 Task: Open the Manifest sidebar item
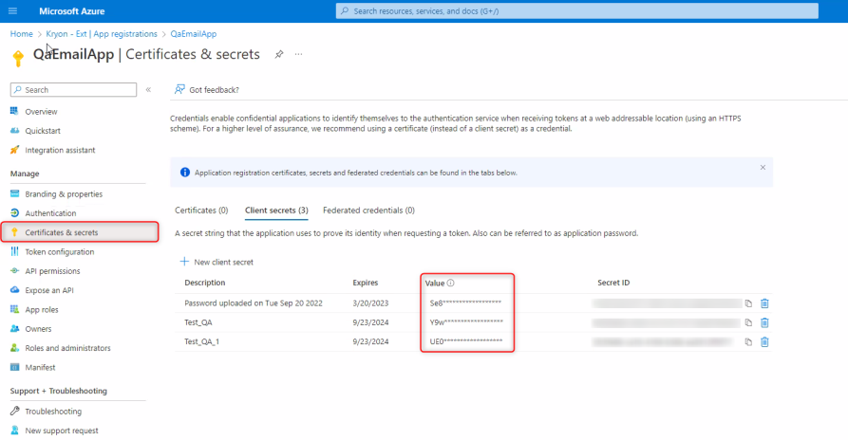[40, 367]
